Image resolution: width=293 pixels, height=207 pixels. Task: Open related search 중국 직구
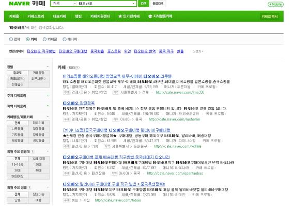[166, 51]
